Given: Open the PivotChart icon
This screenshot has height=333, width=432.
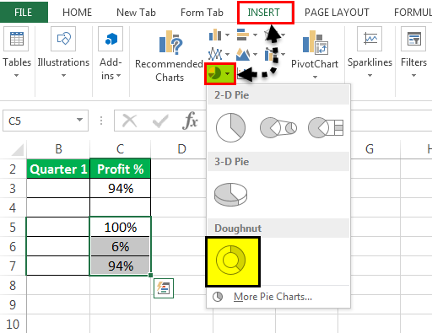Looking at the screenshot, I should (x=315, y=42).
